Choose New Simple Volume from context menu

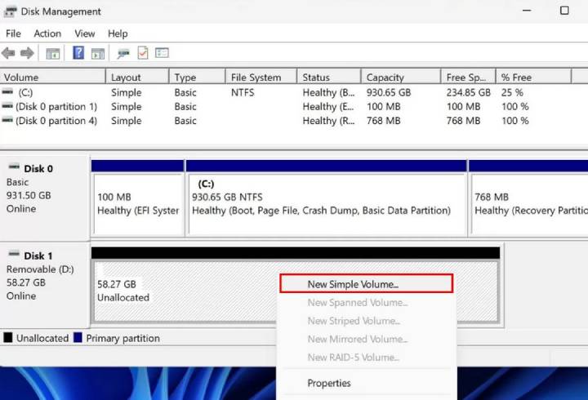[x=366, y=284]
